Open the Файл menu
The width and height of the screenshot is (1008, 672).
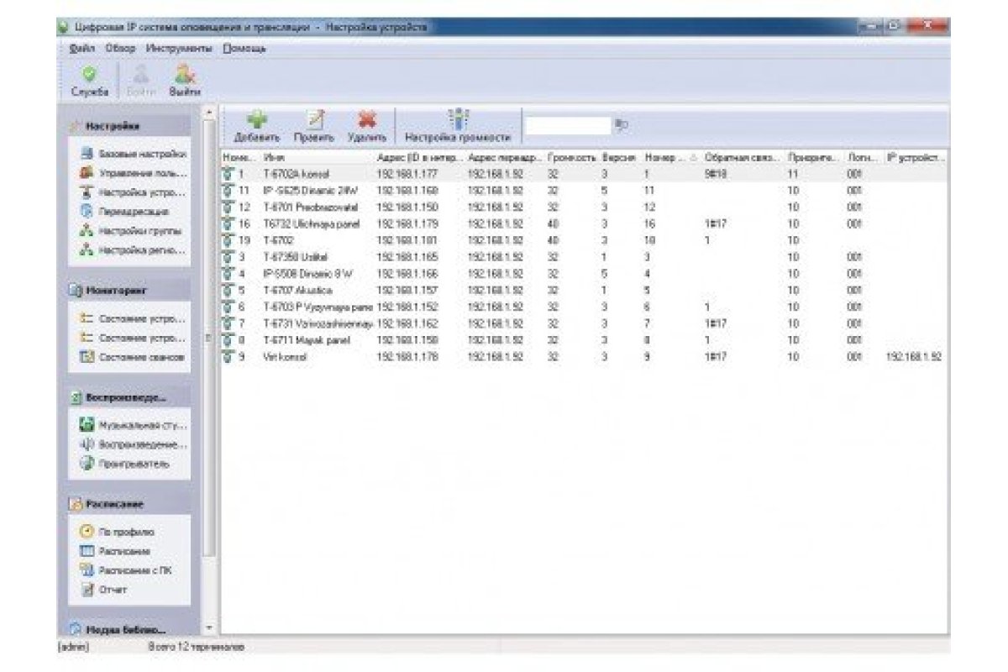click(x=82, y=48)
